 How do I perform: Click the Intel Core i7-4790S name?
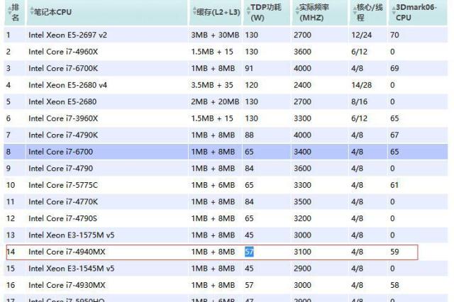click(63, 218)
